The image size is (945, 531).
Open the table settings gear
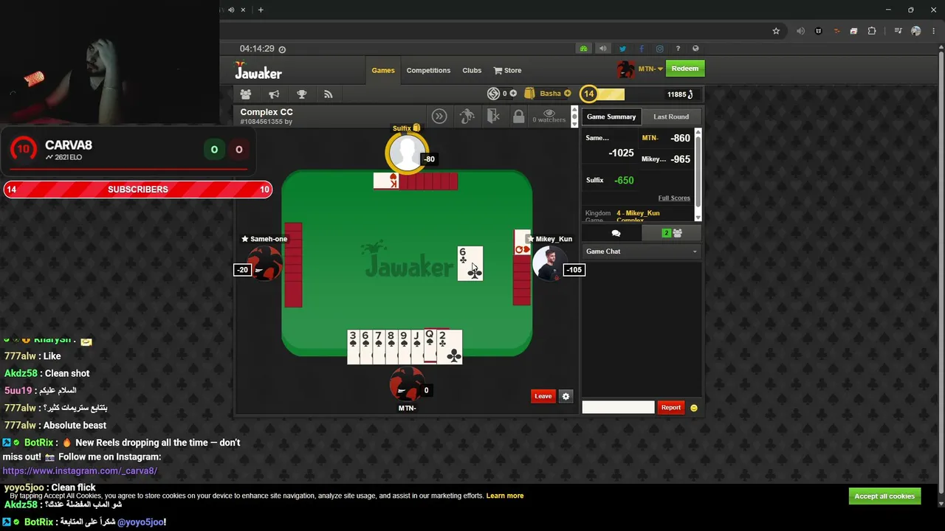pyautogui.click(x=566, y=396)
